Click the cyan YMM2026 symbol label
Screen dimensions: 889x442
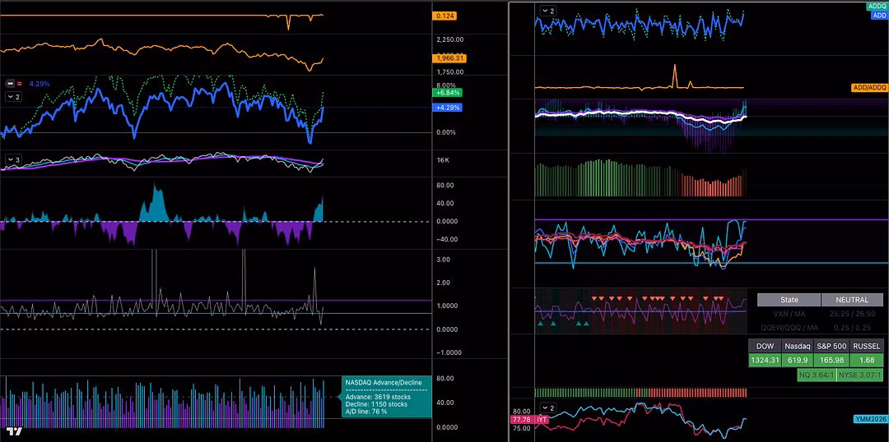coord(871,419)
